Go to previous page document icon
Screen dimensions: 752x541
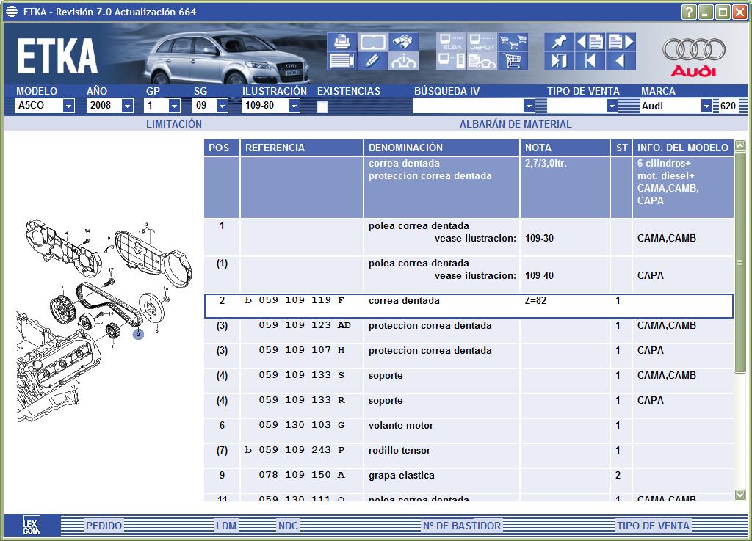pos(590,42)
